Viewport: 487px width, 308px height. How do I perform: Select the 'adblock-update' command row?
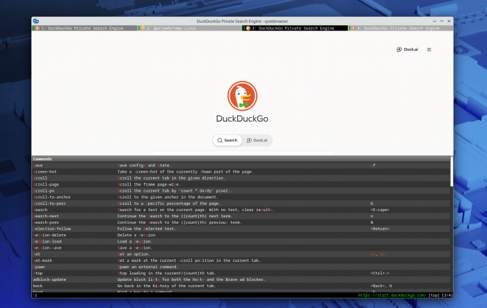pyautogui.click(x=241, y=279)
